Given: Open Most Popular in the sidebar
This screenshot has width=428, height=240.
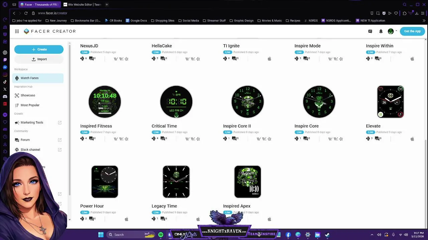Looking at the screenshot, I should (30, 105).
